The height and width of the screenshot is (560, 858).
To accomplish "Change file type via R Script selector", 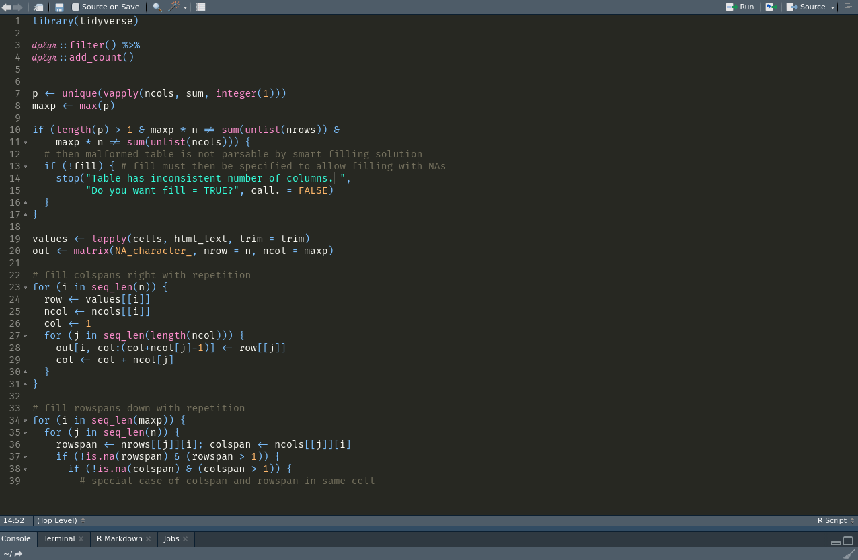I will [x=836, y=520].
